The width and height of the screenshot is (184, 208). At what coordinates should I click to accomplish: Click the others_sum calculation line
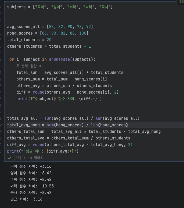[x=62, y=79]
